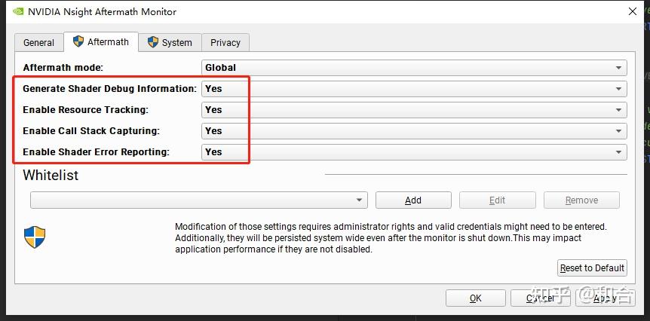Open Enable Call Stack Capturing dropdown
Screen dimensions: 650x321
pos(414,131)
